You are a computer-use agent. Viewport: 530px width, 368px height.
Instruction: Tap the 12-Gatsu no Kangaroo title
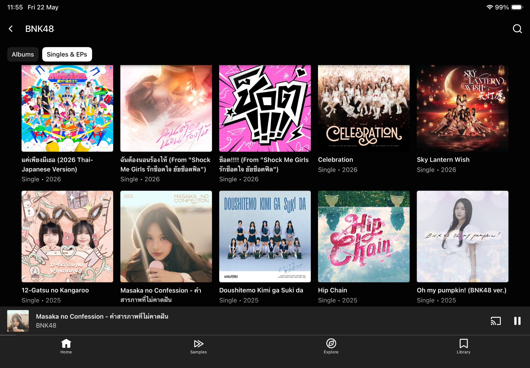(55, 290)
